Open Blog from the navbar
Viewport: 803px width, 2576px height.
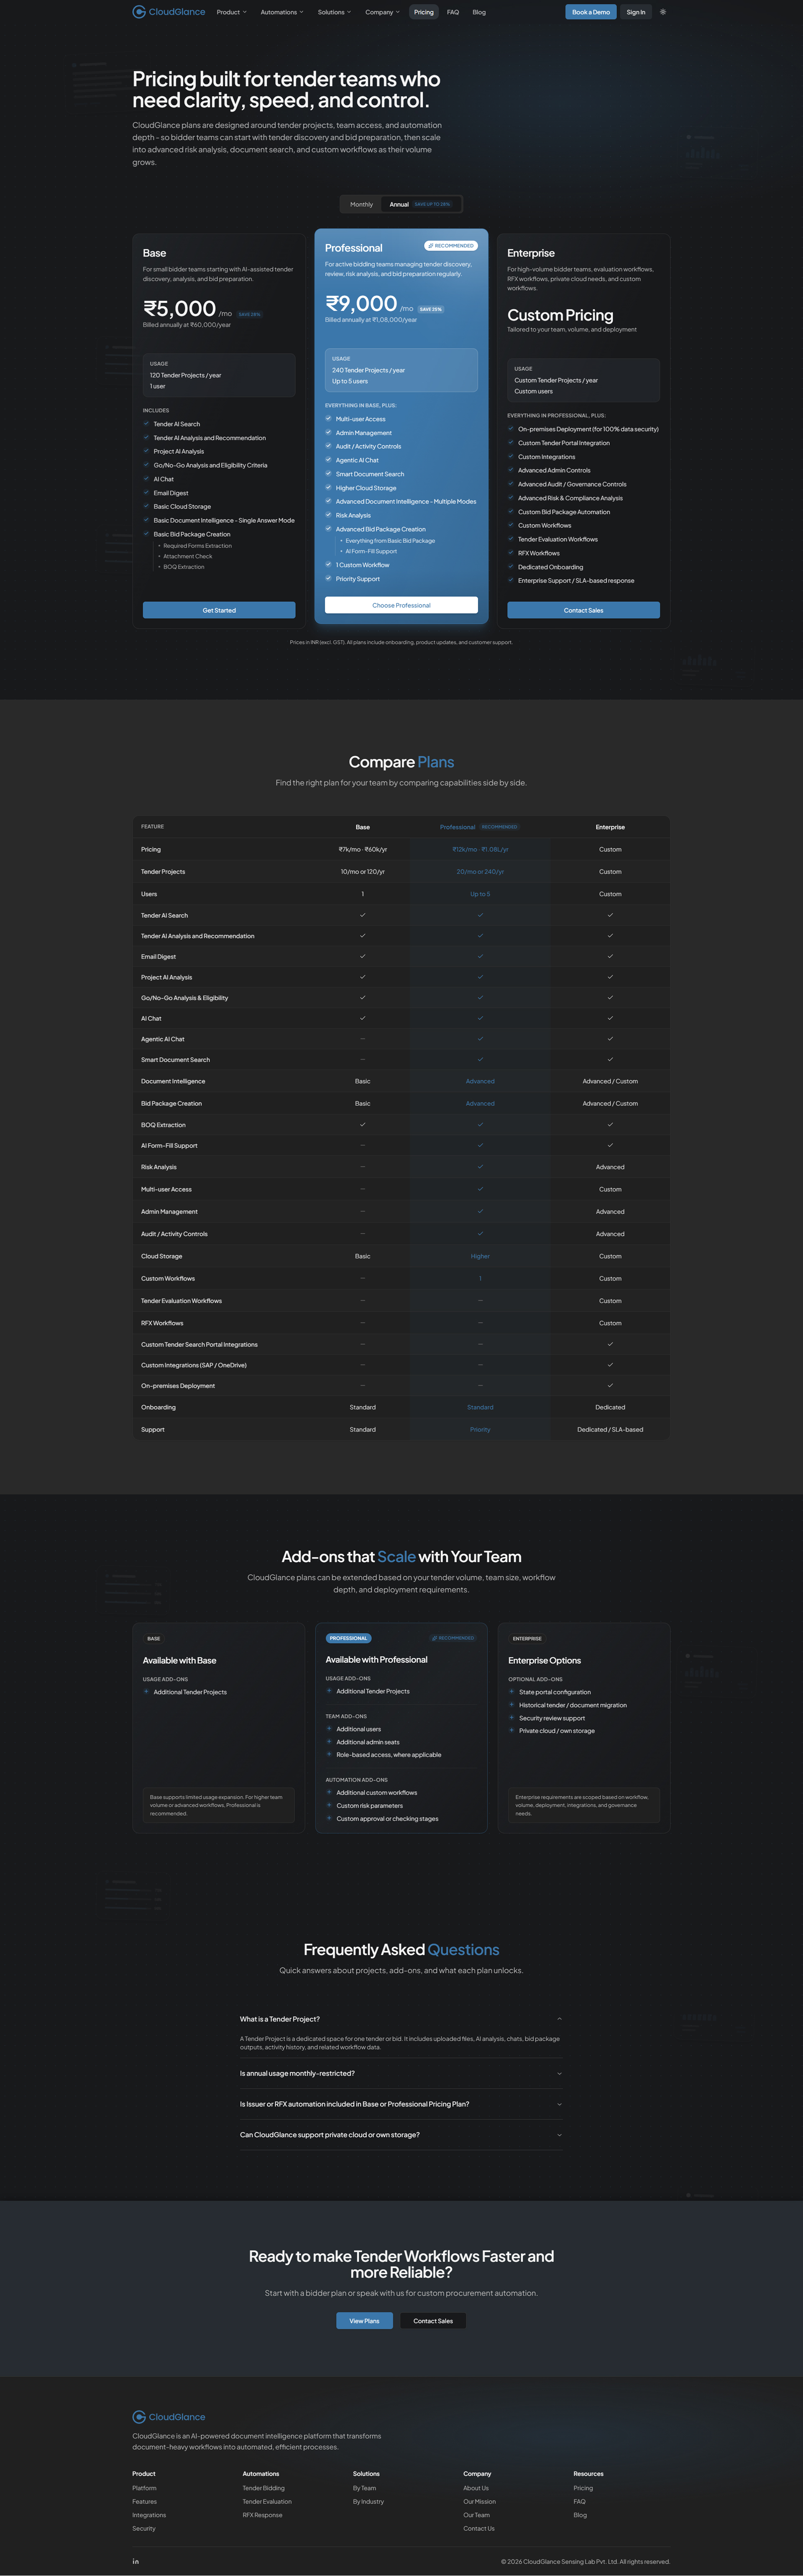pyautogui.click(x=479, y=12)
